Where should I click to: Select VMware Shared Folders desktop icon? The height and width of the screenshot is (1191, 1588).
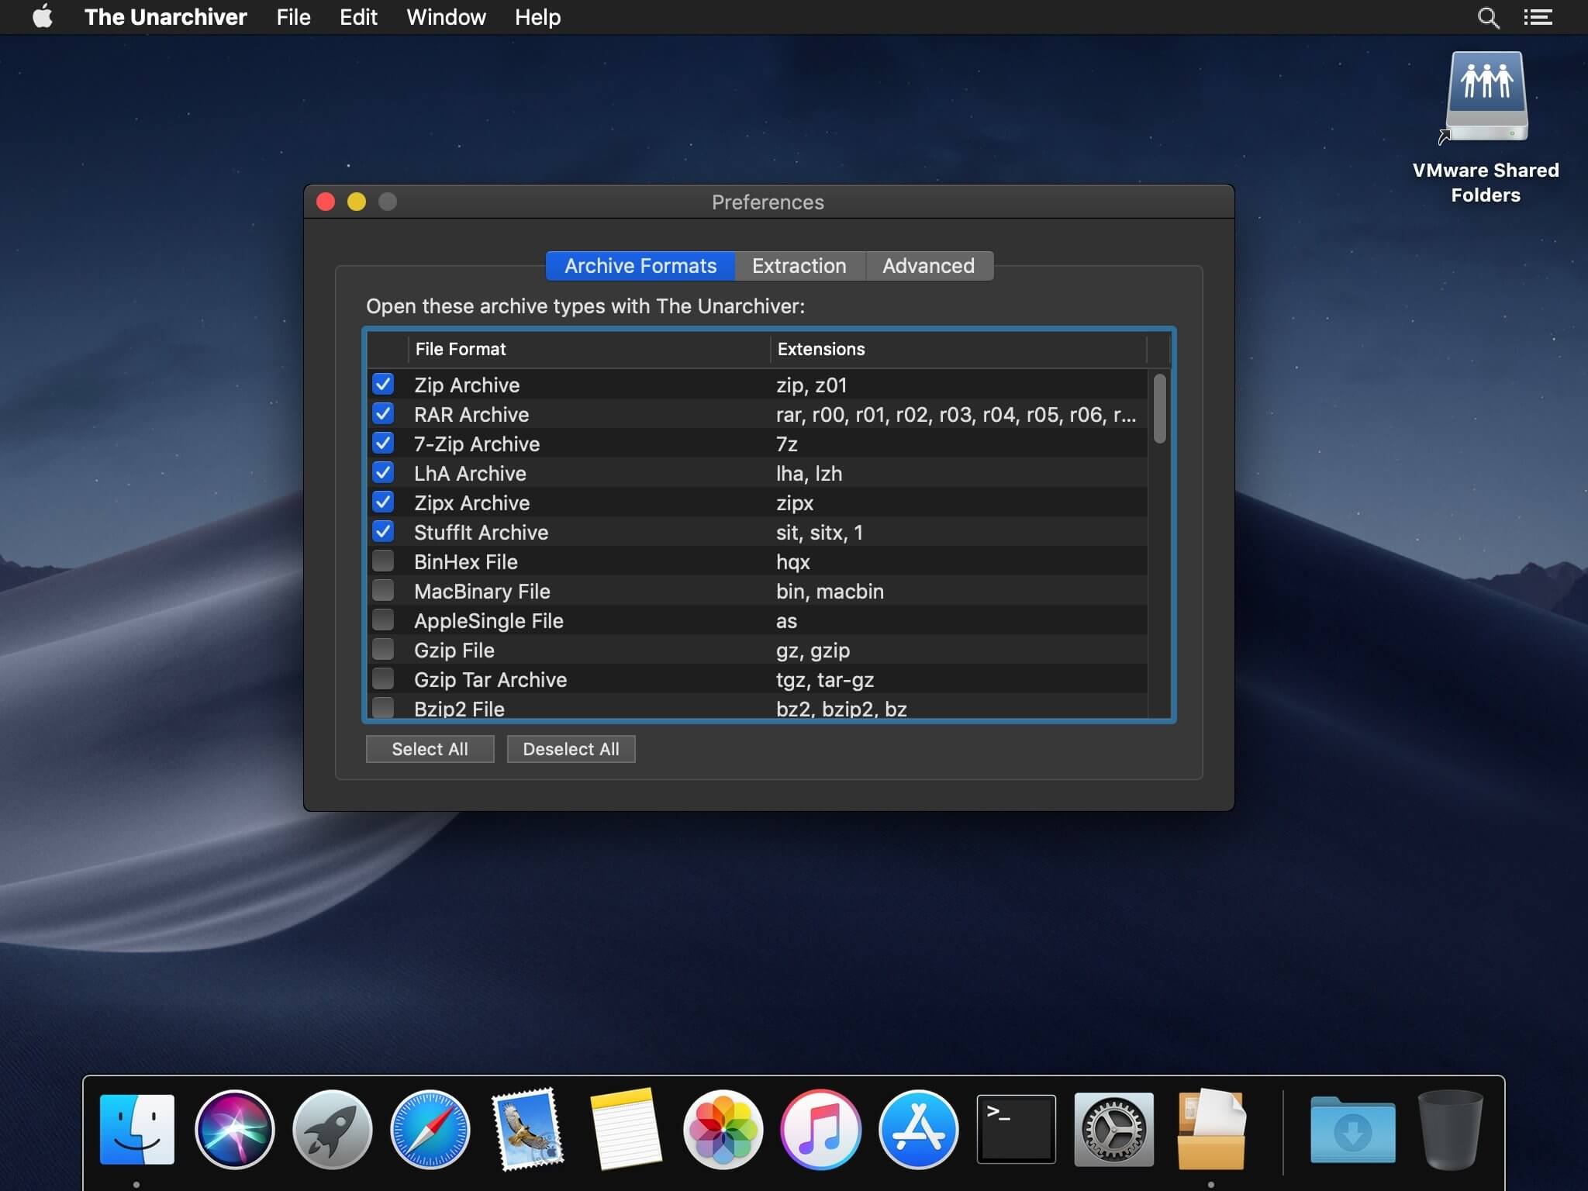[x=1486, y=127]
